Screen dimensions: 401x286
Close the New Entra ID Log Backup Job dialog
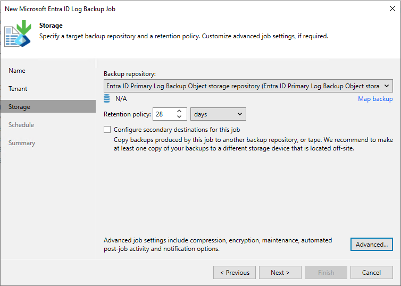[391, 9]
